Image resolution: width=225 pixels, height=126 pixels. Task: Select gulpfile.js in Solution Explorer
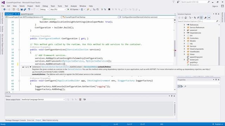click(194, 62)
